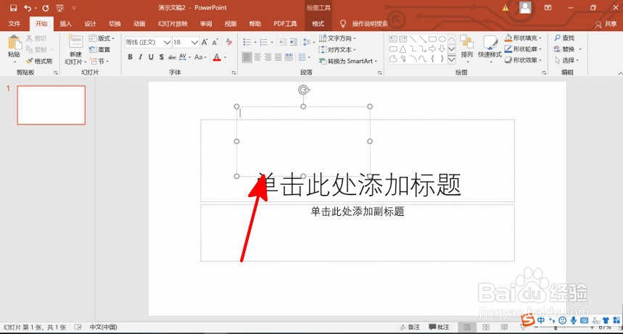Open the Arrange (排列) menu
This screenshot has width=623, height=334.
(467, 49)
